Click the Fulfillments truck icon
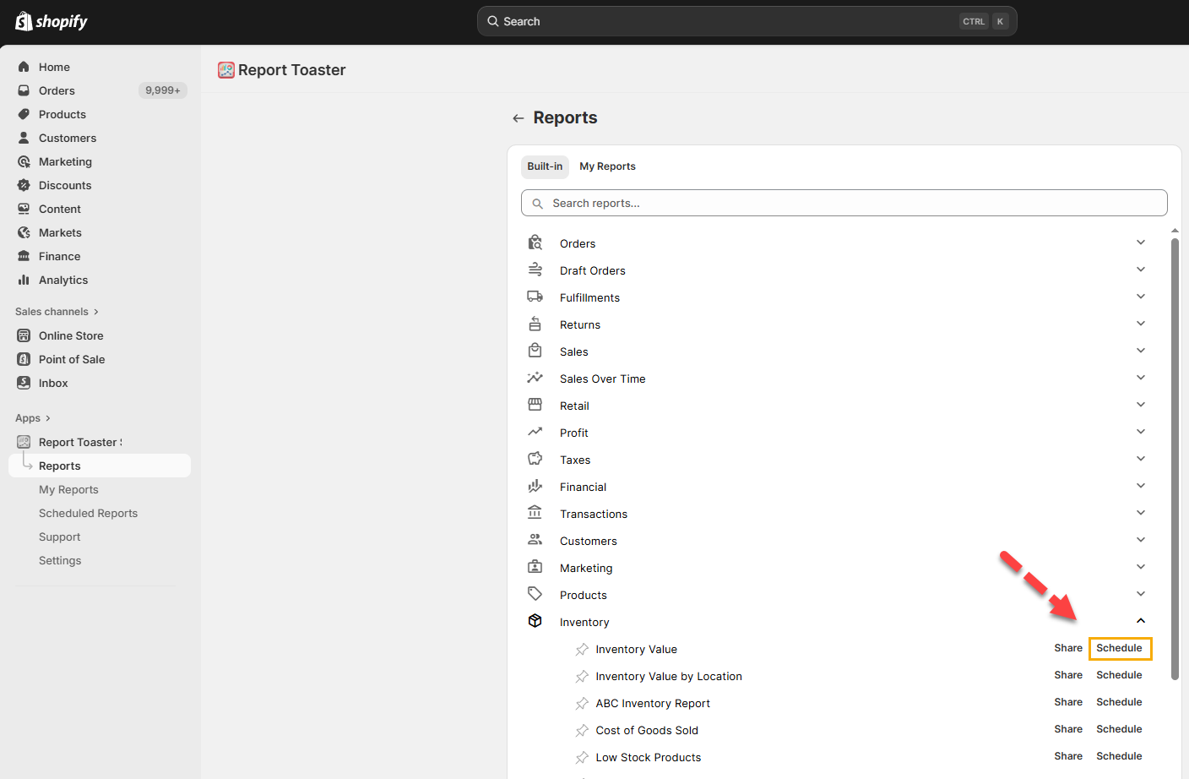 (535, 297)
